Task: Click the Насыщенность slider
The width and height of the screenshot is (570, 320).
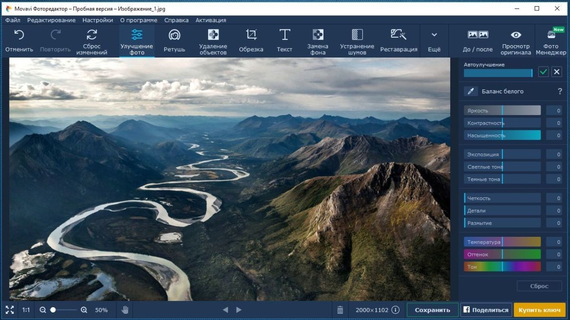Action: point(503,135)
